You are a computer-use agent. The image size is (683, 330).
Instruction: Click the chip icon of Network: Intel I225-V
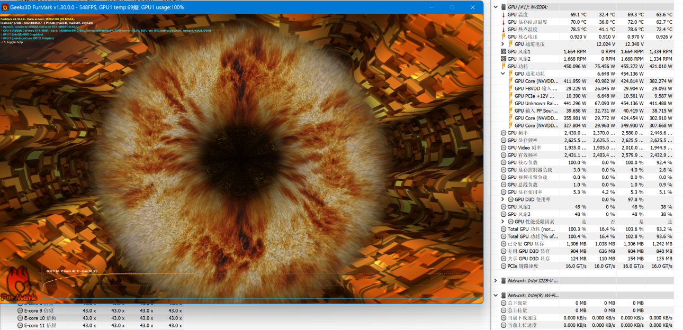pos(504,281)
